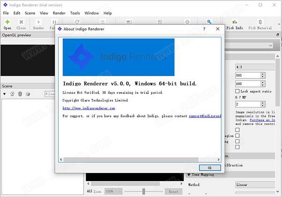Viewport: 282px width, 197px height.
Task: Click the image width field showing 800
Action: click(248, 75)
